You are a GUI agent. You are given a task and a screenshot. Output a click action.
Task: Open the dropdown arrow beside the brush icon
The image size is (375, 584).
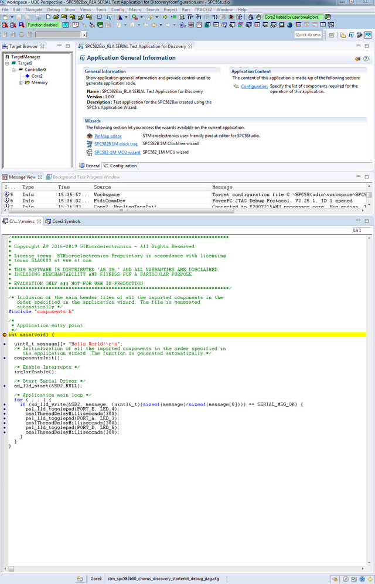pos(157,17)
